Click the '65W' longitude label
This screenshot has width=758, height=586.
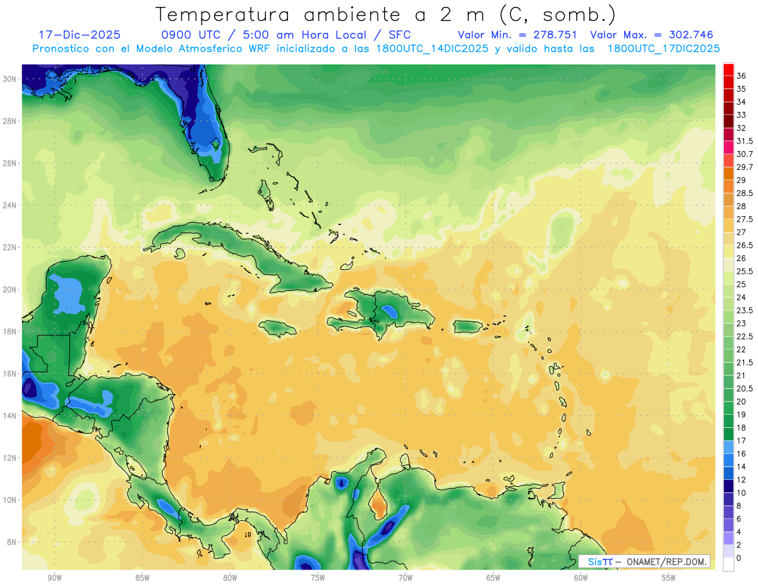click(x=493, y=578)
